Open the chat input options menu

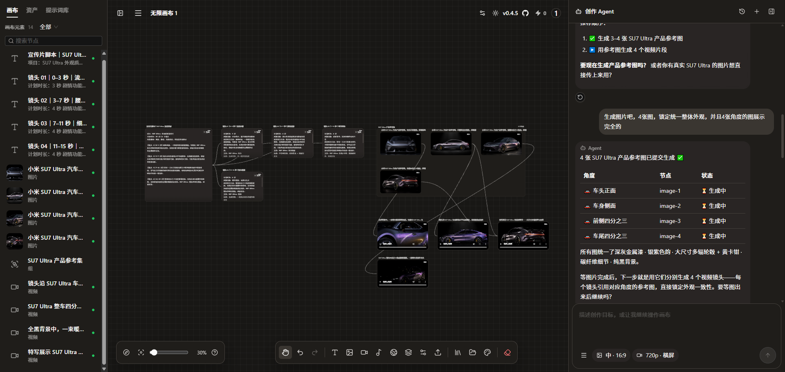point(584,355)
